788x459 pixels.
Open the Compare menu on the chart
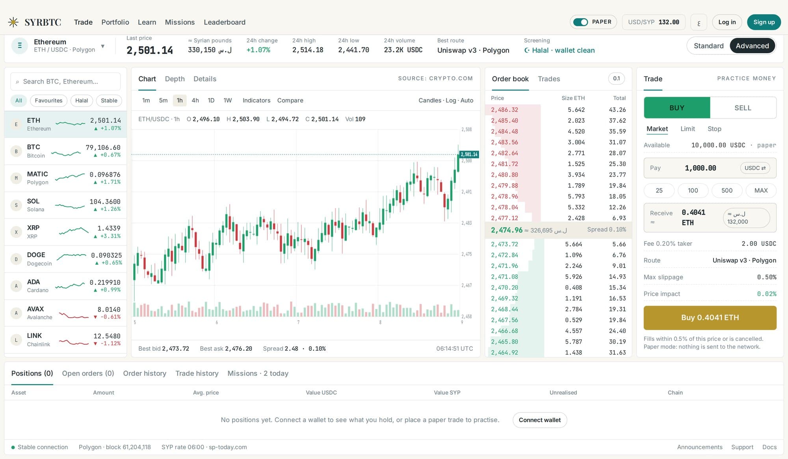coord(290,100)
